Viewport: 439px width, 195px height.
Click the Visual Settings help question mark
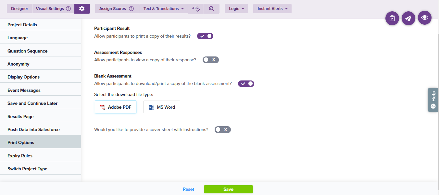pos(68,9)
